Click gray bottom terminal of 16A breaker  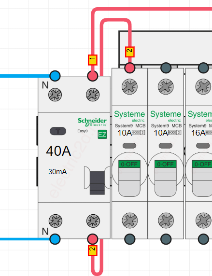pyautogui.click(x=203, y=239)
